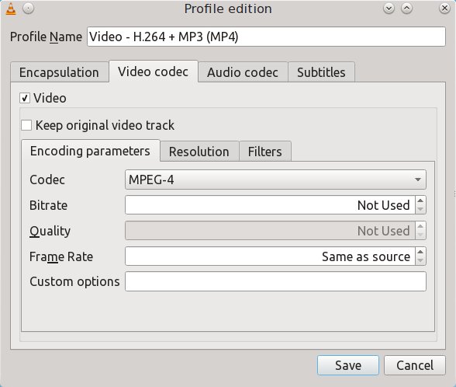Viewport: 456px width, 387px height.
Task: Open the Resolution sub-tab
Action: click(199, 152)
